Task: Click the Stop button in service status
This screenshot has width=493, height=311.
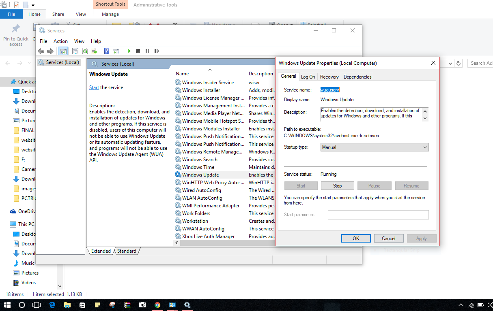Action: 338,186
